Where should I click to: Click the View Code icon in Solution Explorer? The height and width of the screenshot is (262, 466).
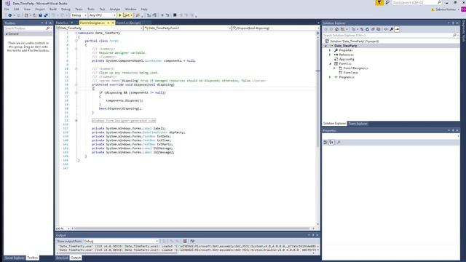tap(386, 29)
